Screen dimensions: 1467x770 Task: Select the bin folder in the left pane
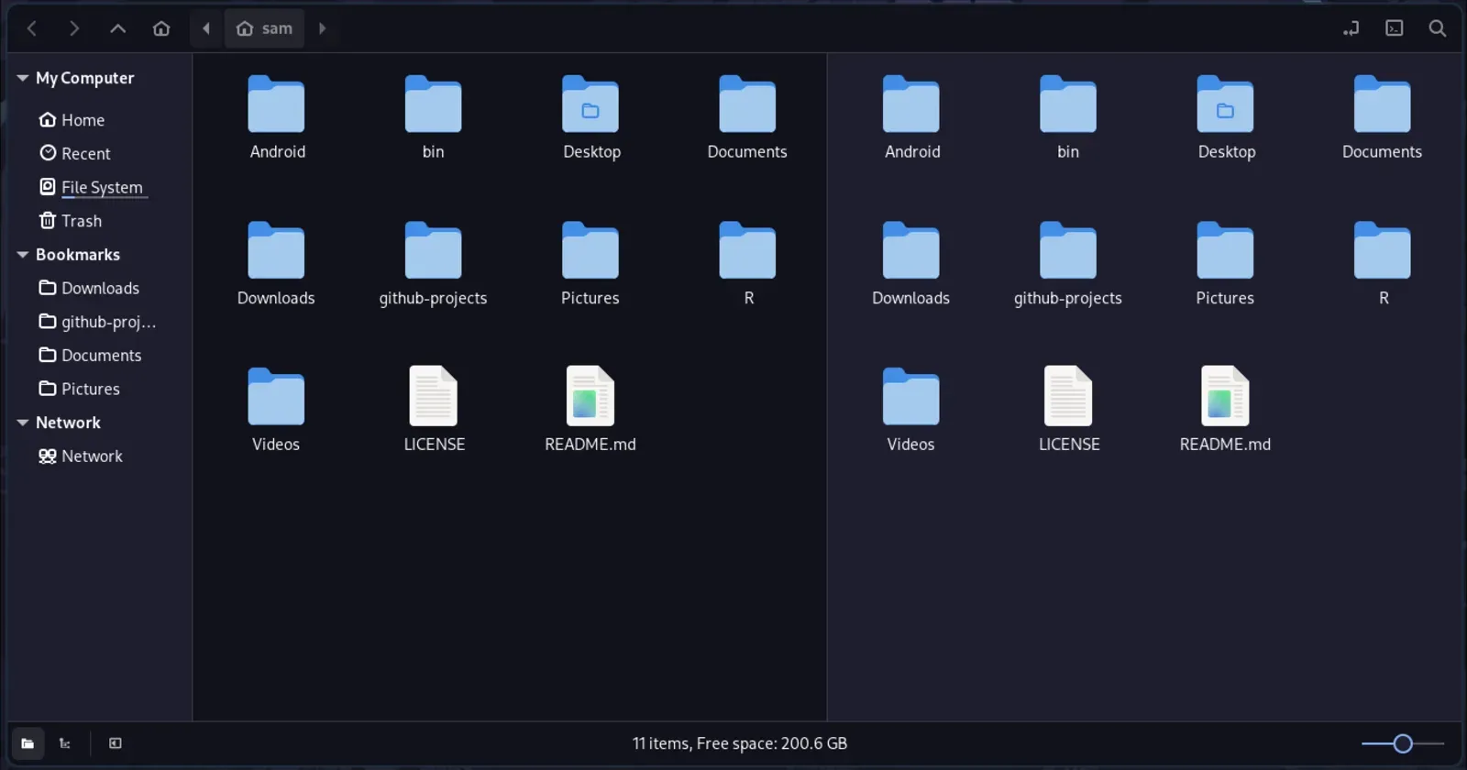[x=433, y=117]
